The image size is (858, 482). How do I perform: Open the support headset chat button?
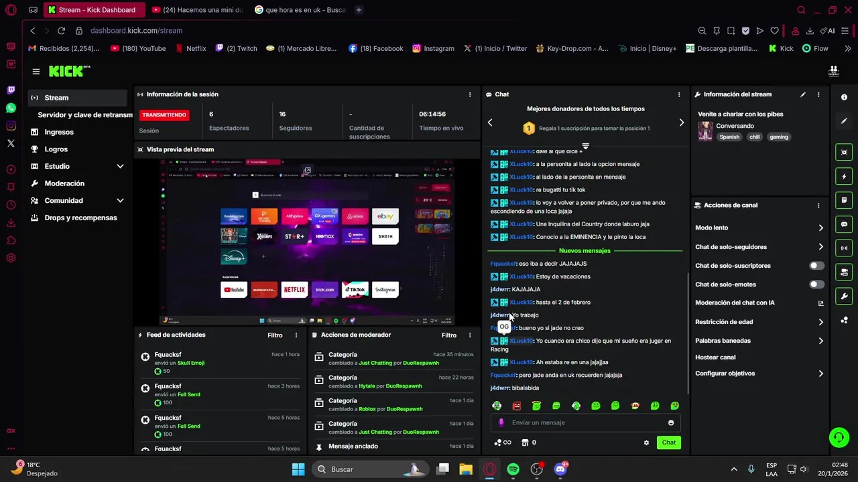[839, 438]
